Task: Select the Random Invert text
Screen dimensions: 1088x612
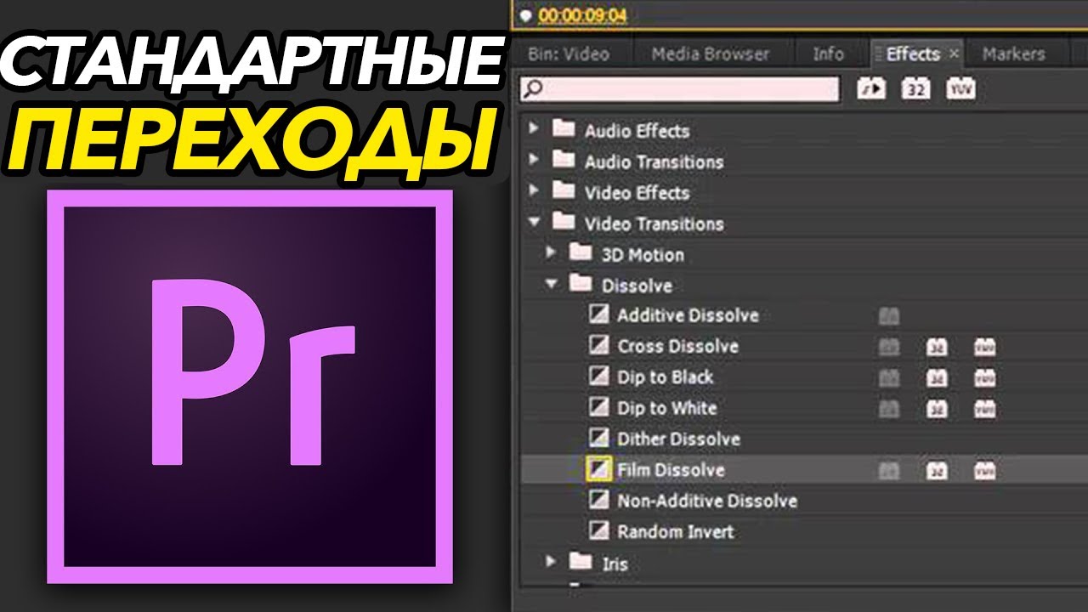Action: 676,532
